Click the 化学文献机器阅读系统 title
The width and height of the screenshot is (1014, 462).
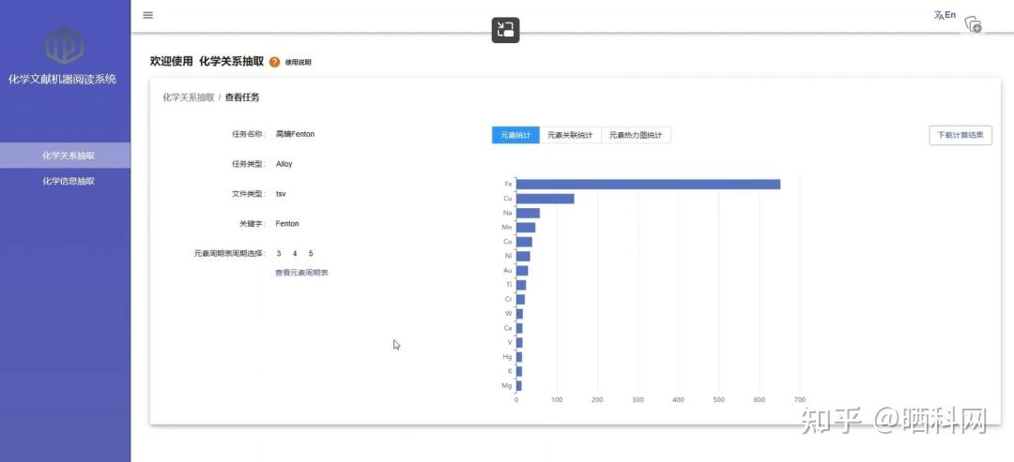(x=62, y=80)
